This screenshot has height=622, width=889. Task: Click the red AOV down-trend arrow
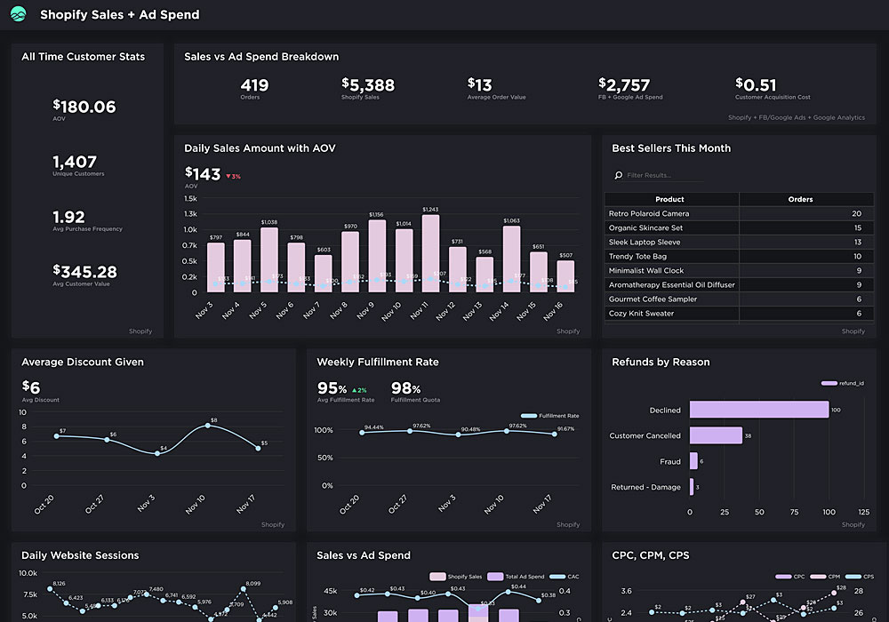click(228, 177)
